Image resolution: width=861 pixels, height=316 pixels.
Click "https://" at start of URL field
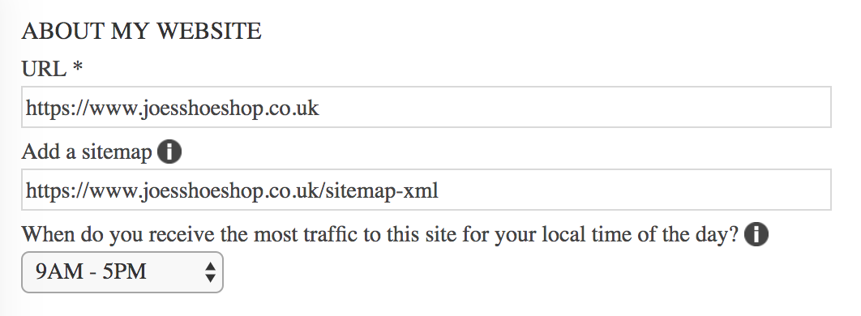58,108
